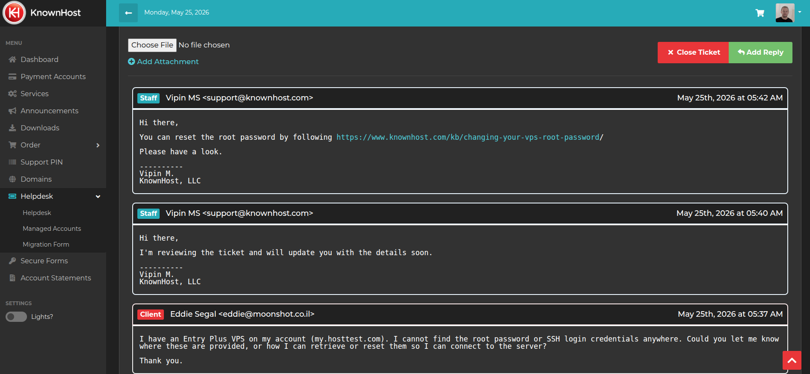Click the Services gears icon

pos(12,94)
